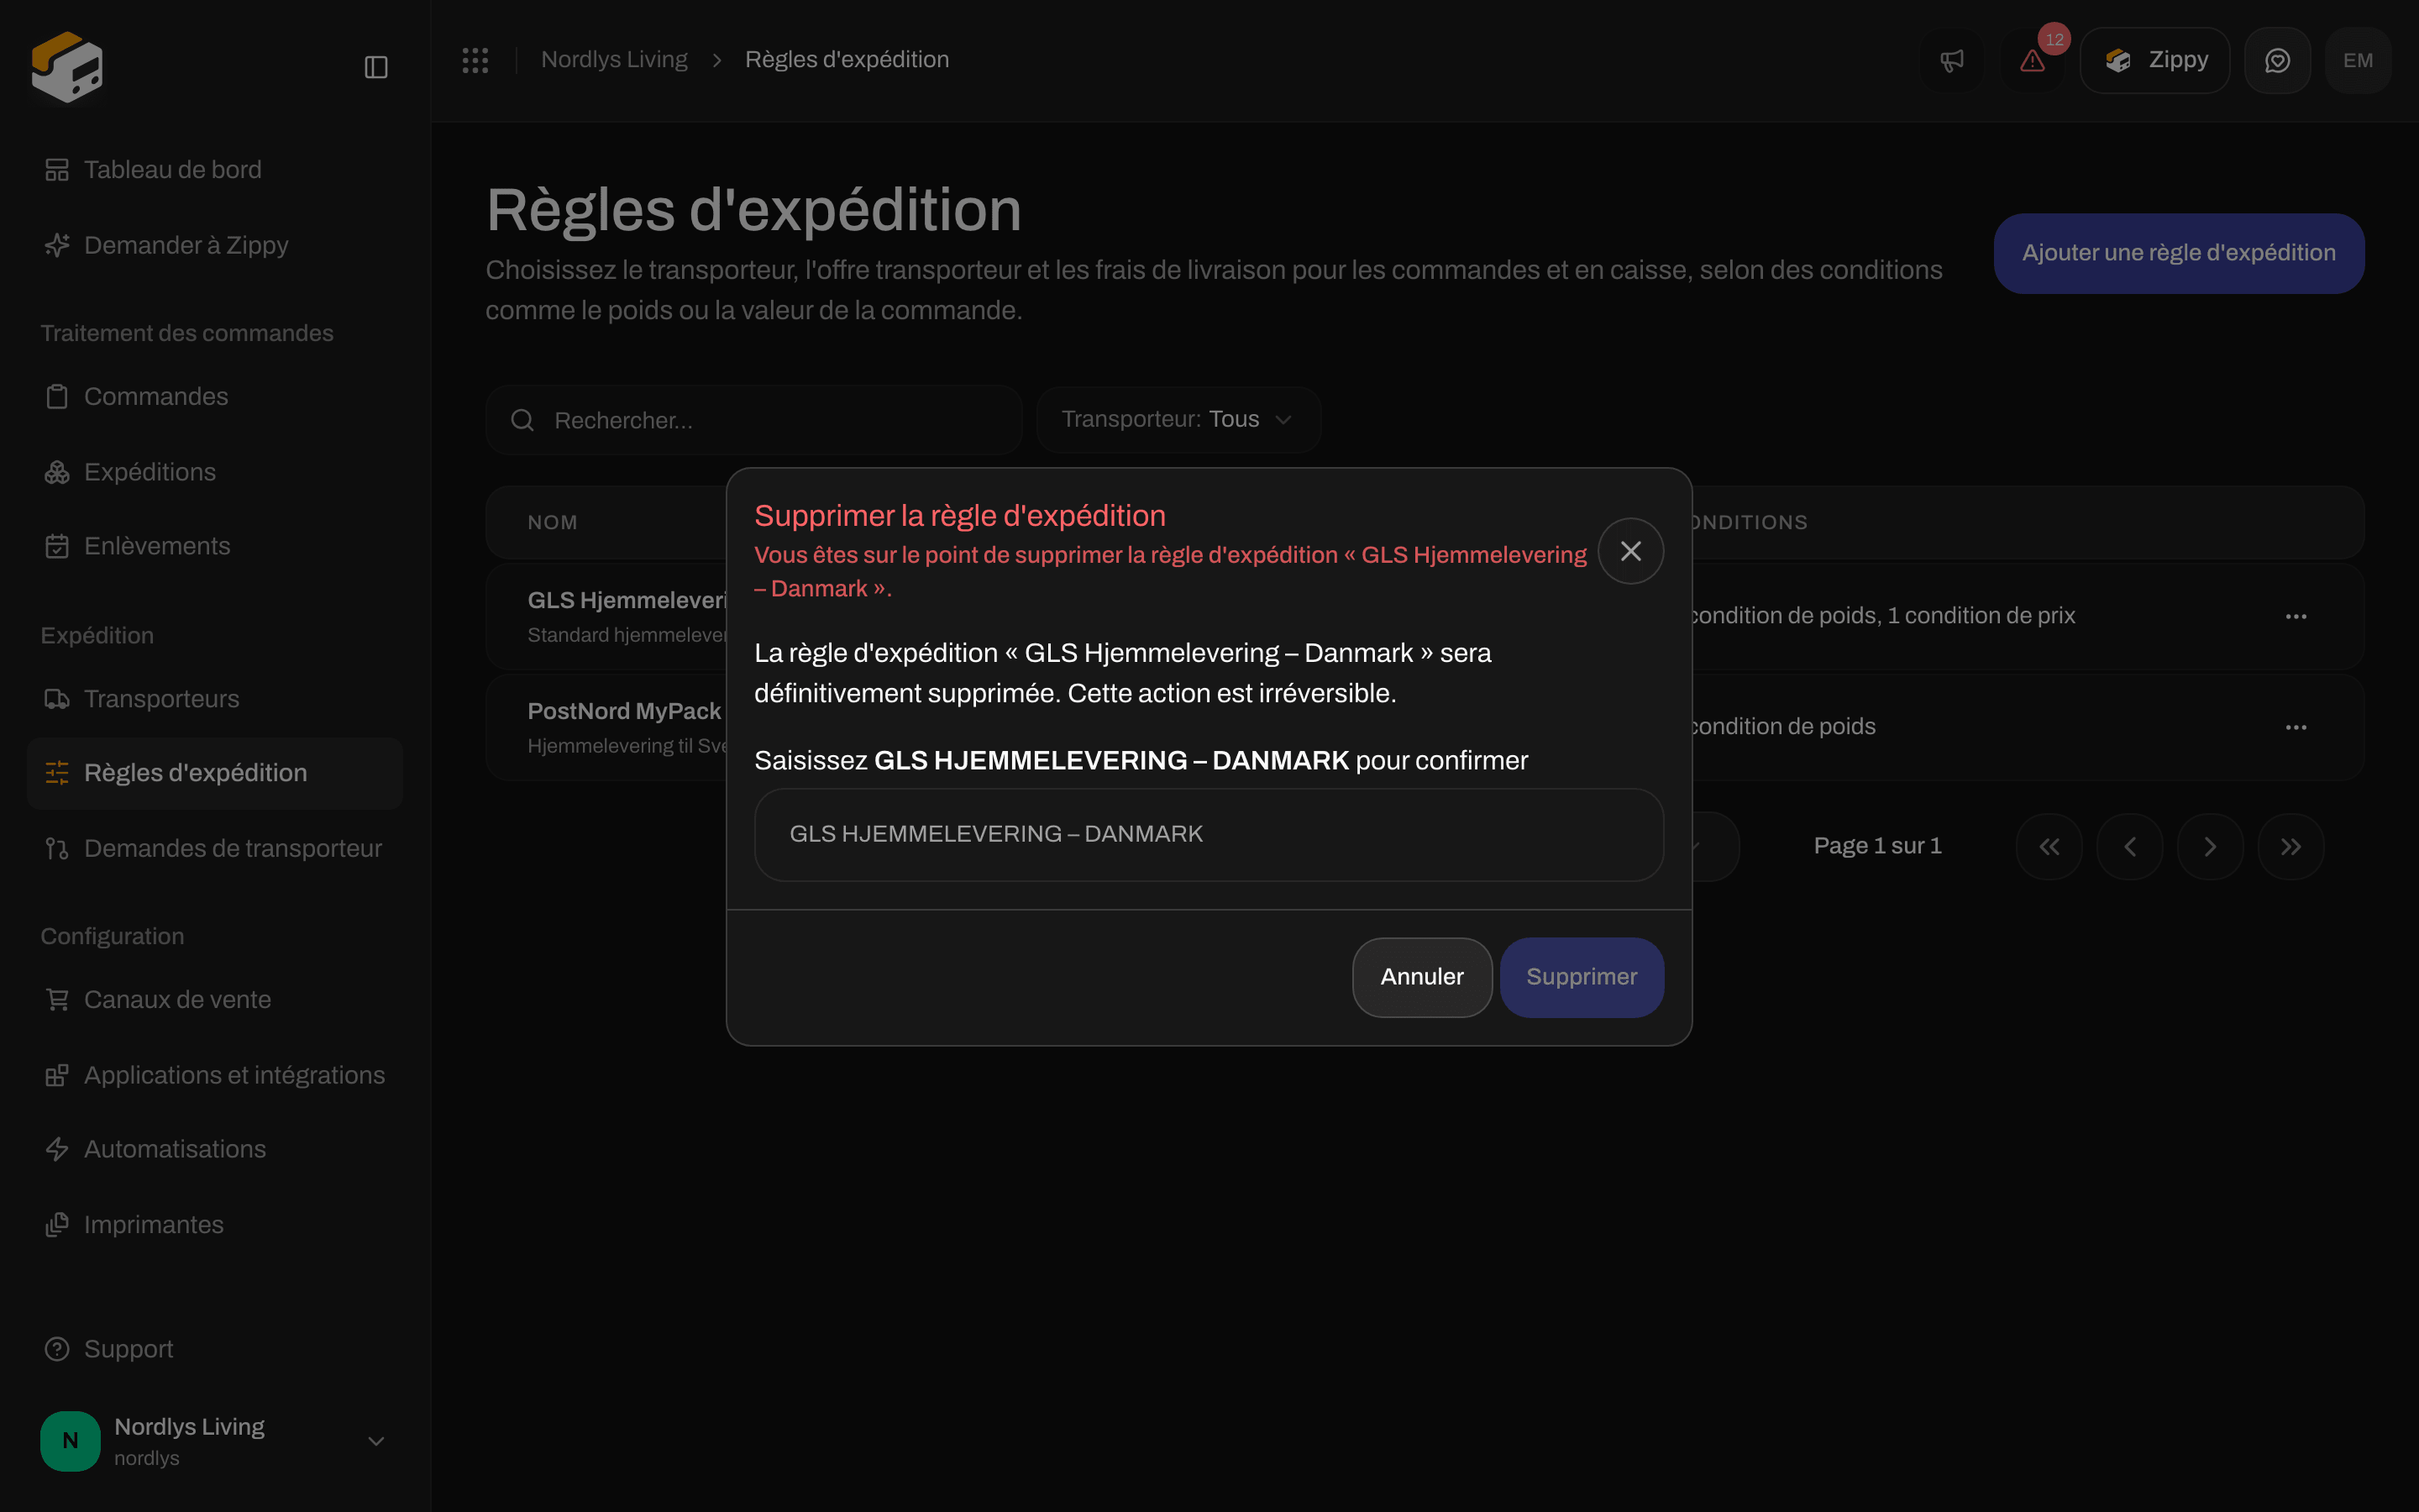The height and width of the screenshot is (1512, 2419).
Task: Focus the confirmation name input field
Action: 1209,834
